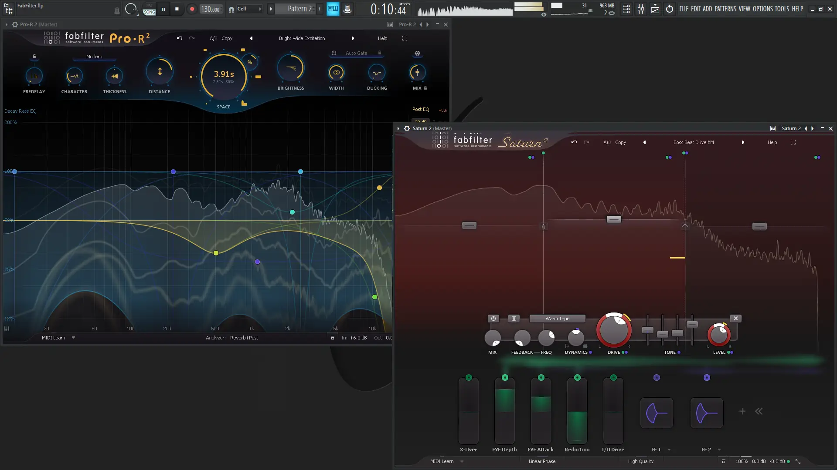Open the PATTERNS menu
Image resolution: width=837 pixels, height=470 pixels.
click(725, 9)
